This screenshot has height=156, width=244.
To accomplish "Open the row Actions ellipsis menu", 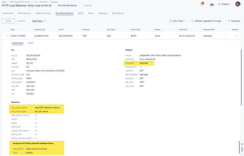I will [237, 36].
